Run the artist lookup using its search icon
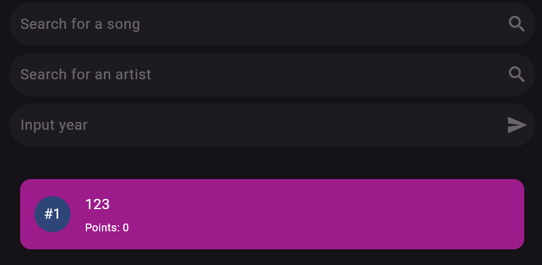 (x=517, y=75)
